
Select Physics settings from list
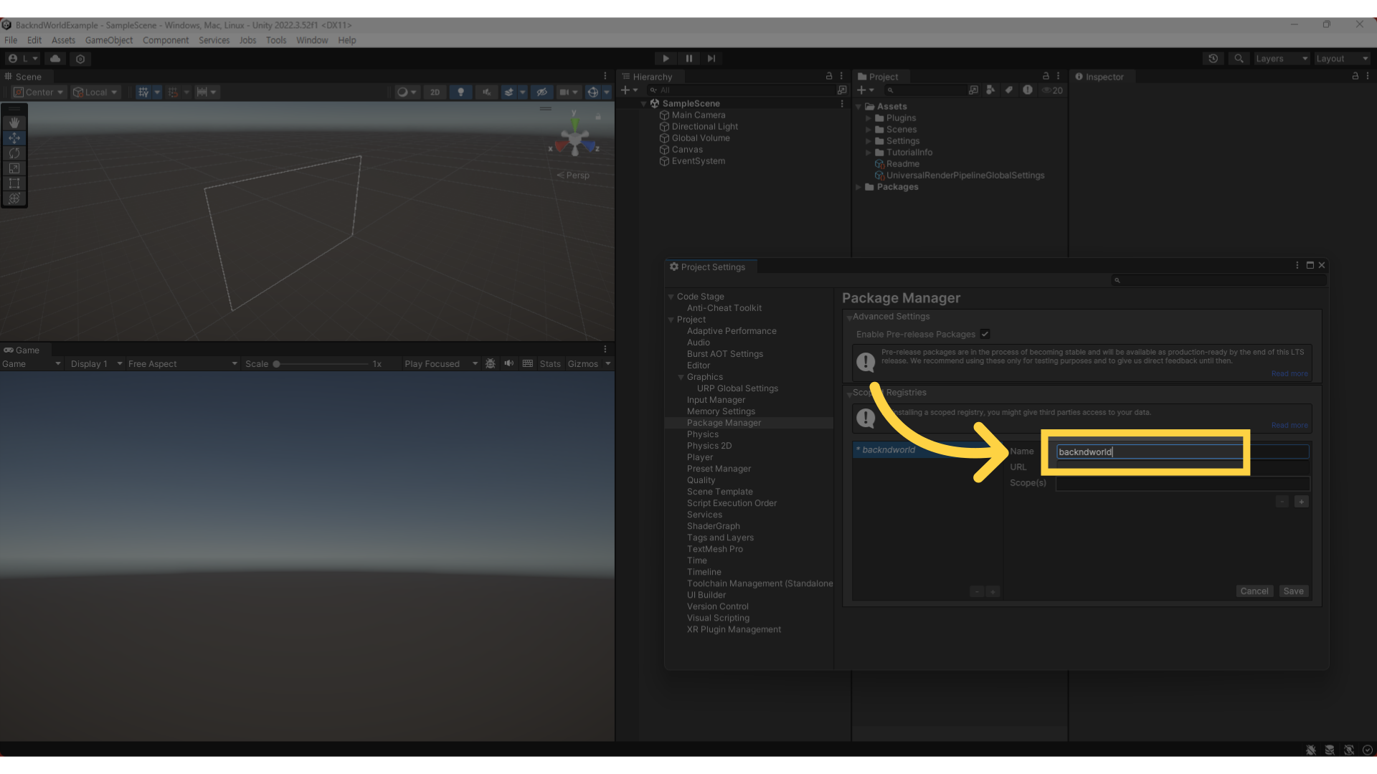(x=701, y=434)
